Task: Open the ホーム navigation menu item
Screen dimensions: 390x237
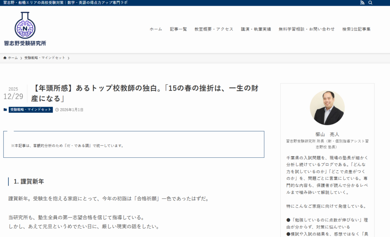Action: click(x=156, y=29)
